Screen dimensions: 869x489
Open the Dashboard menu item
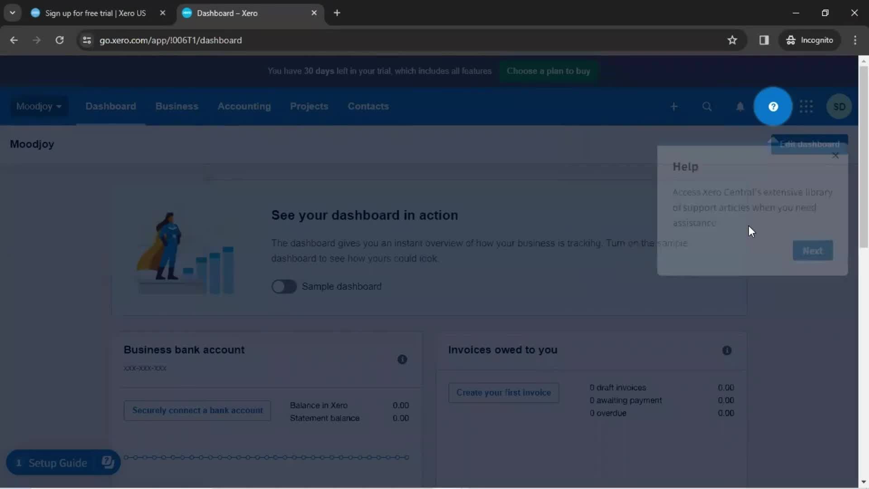pyautogui.click(x=110, y=106)
